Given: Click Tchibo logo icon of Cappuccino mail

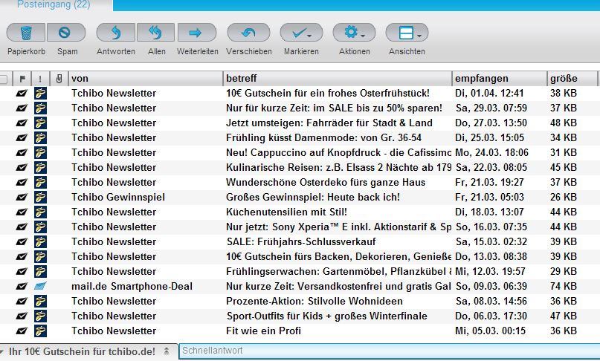Looking at the screenshot, I should [x=41, y=152].
